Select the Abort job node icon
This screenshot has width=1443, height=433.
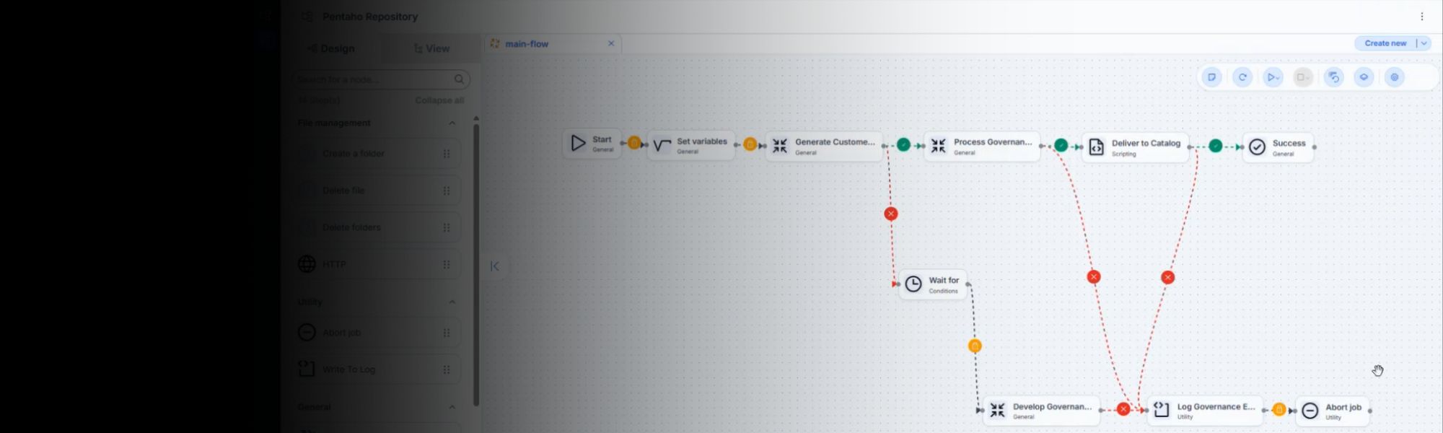coord(1310,411)
